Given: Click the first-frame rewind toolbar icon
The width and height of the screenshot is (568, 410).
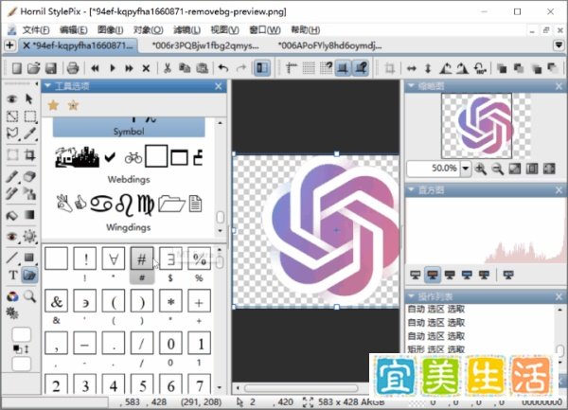Looking at the screenshot, I should (x=96, y=68).
